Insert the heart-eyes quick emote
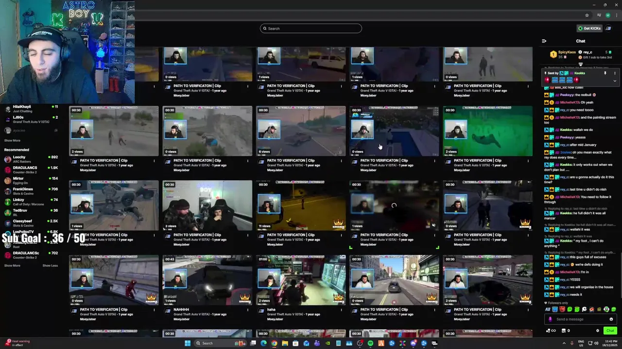The height and width of the screenshot is (349, 622). [x=592, y=309]
